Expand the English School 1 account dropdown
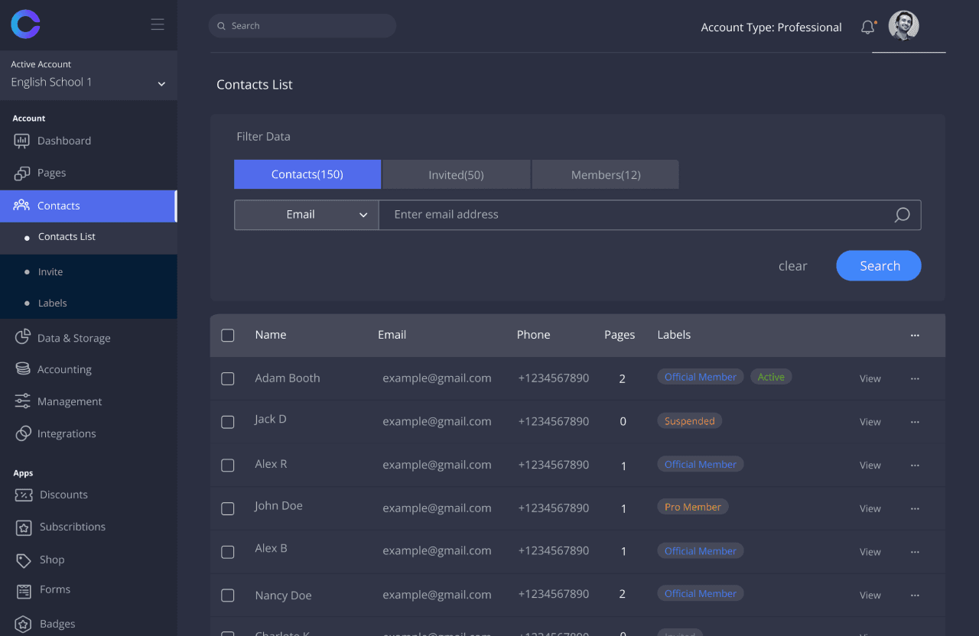The height and width of the screenshot is (636, 979). pyautogui.click(x=161, y=83)
